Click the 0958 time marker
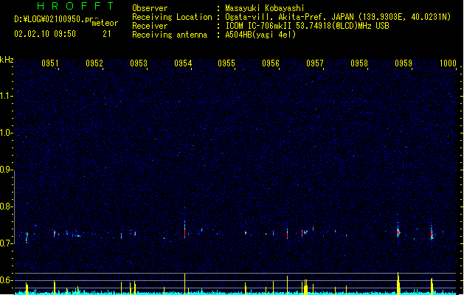 359,63
